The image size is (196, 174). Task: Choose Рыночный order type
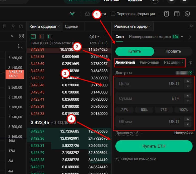pos(149,62)
